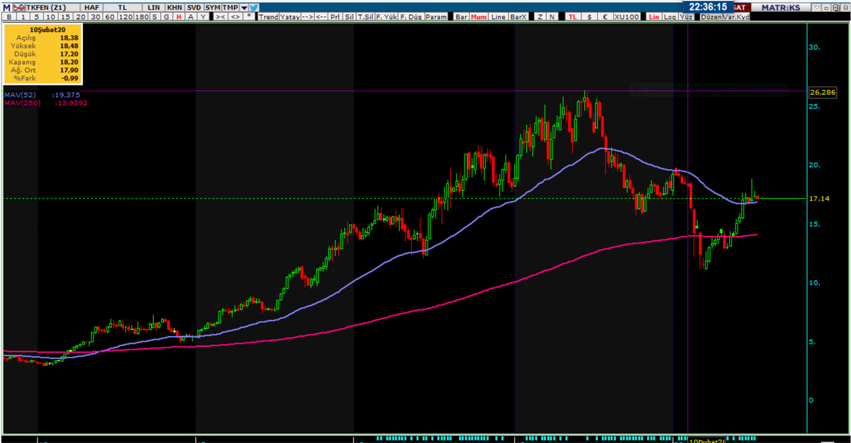Screen dimensions: 851x443
Task: Click the KHN header button
Action: point(174,7)
